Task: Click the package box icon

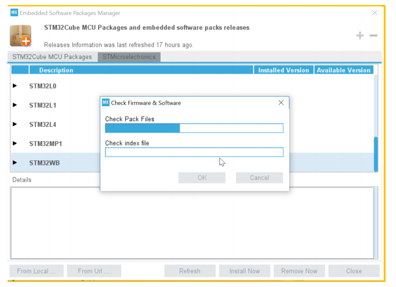Action: [20, 36]
